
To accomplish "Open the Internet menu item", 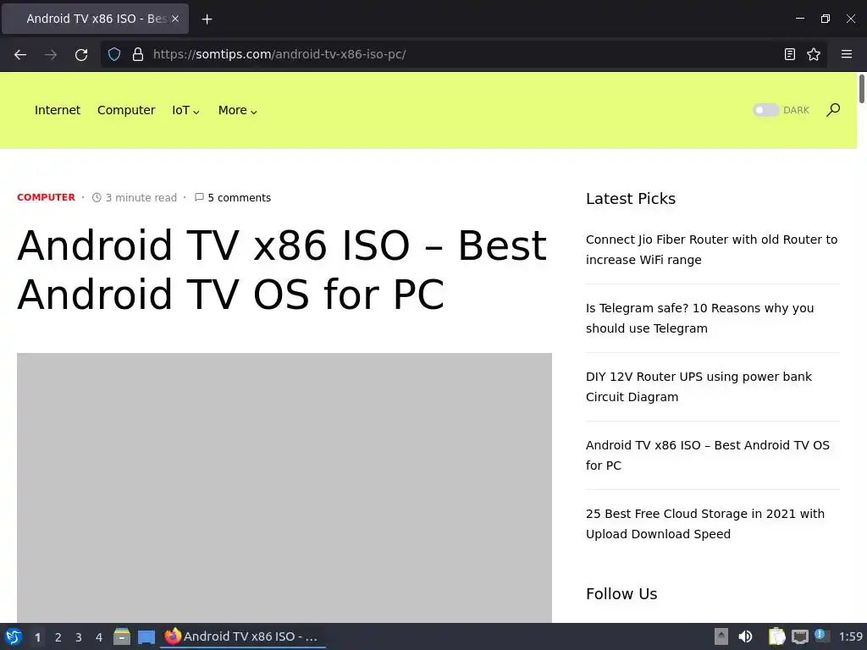I will 58,110.
